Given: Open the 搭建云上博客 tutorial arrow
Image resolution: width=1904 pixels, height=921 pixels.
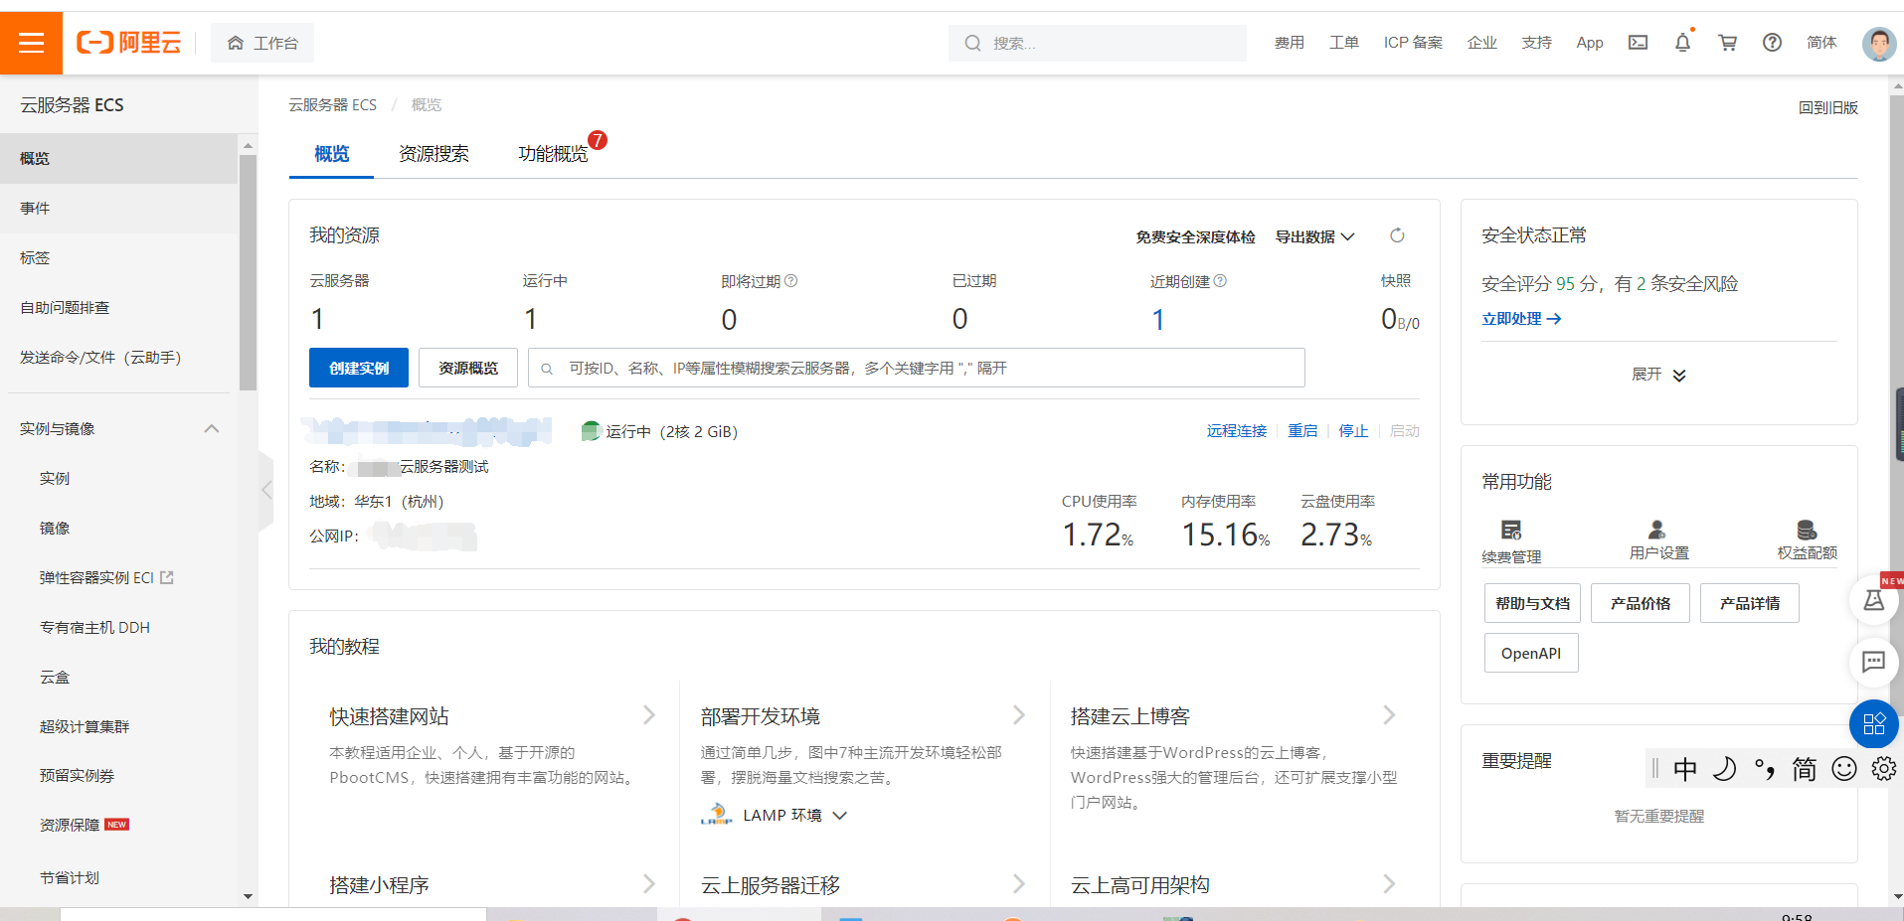Looking at the screenshot, I should [1389, 715].
